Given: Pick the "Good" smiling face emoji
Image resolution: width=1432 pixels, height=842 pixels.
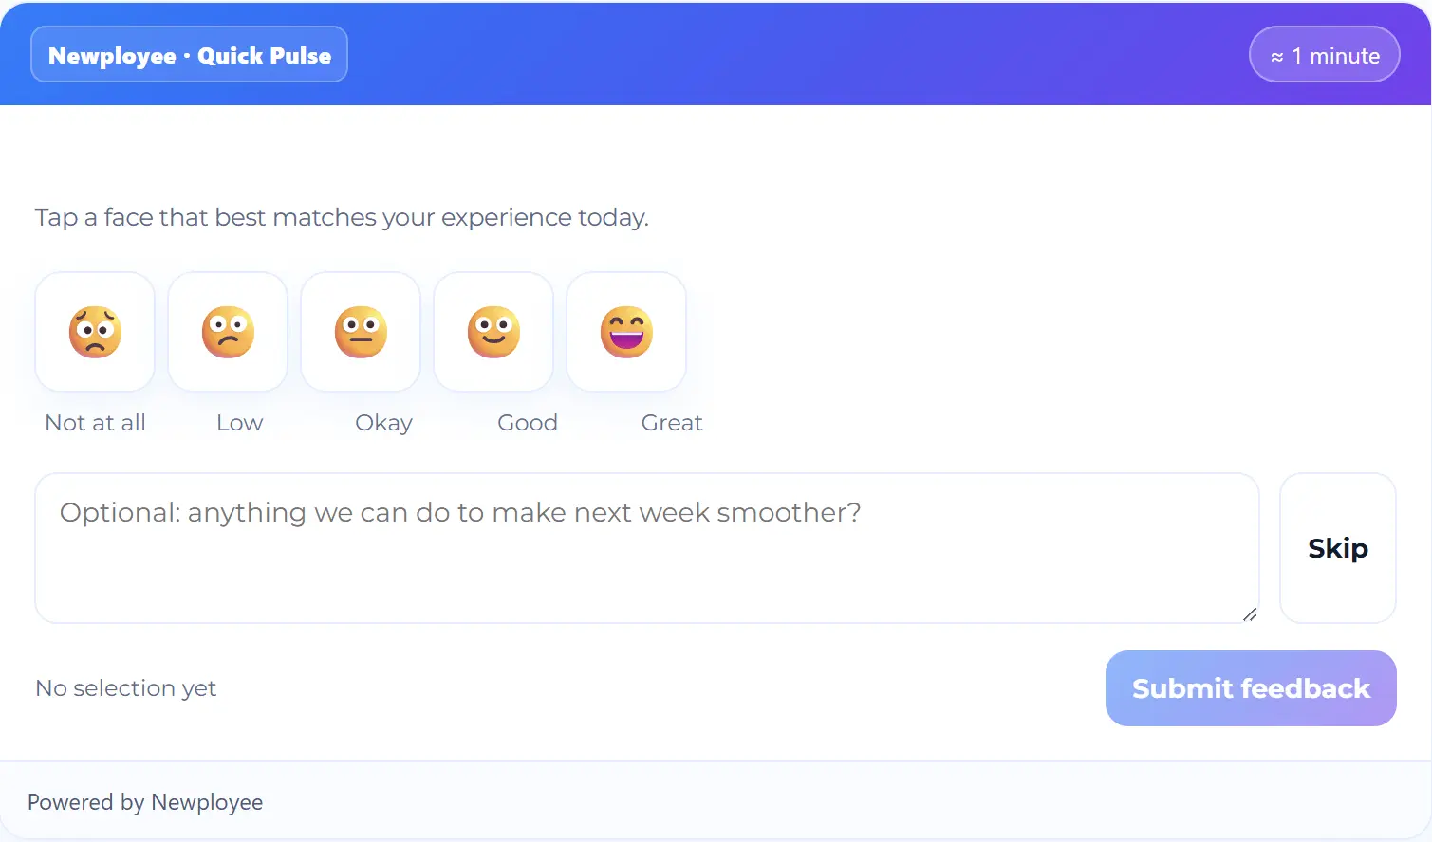Looking at the screenshot, I should coord(493,332).
